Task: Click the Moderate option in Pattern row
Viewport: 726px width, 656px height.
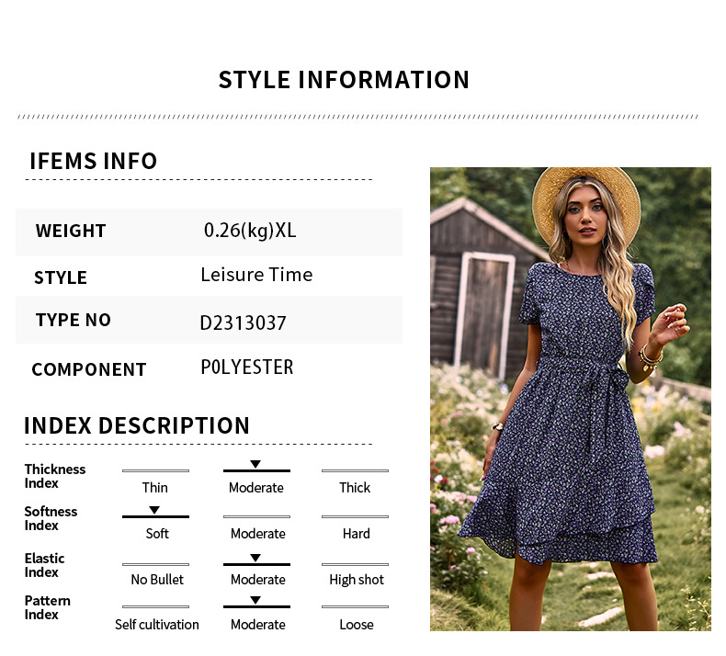Action: (x=258, y=625)
